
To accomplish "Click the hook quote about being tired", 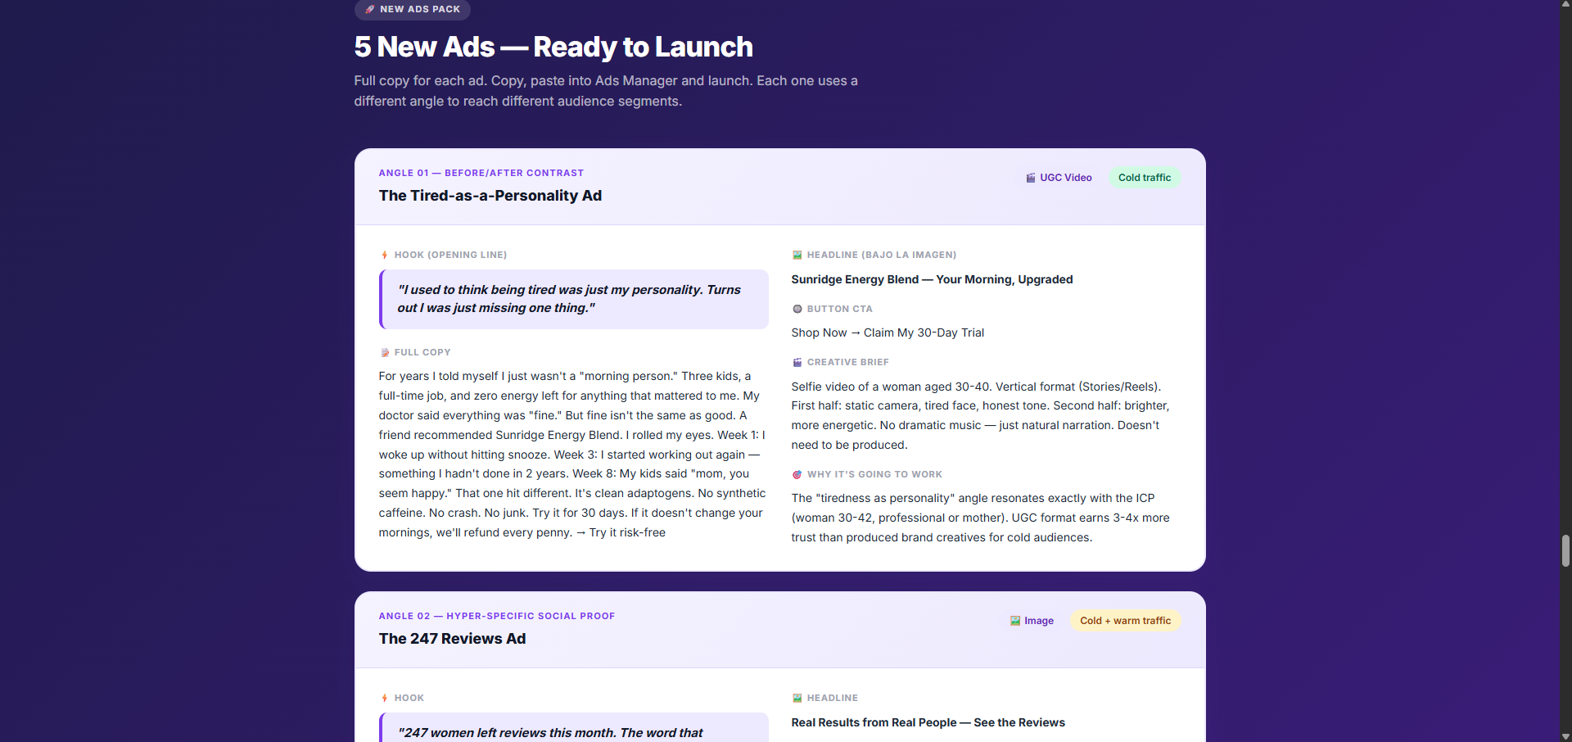I will pyautogui.click(x=574, y=299).
